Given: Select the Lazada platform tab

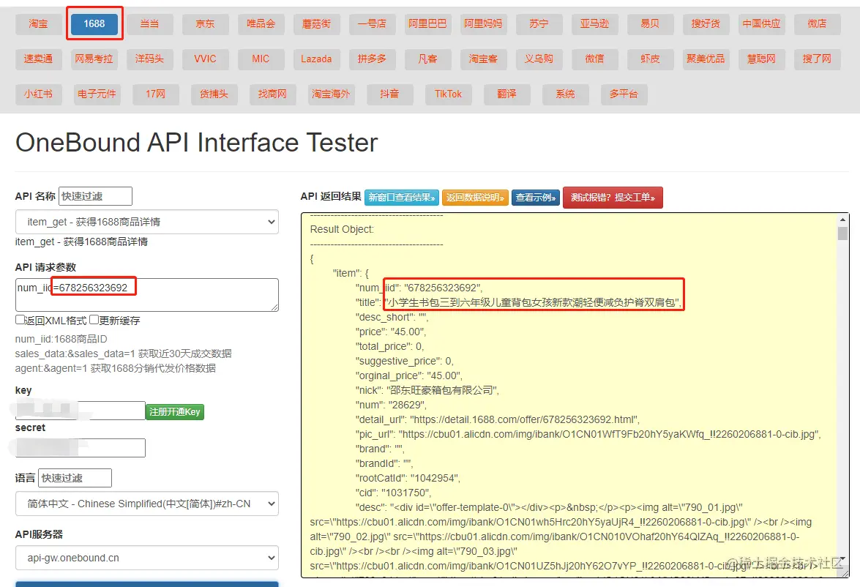Looking at the screenshot, I should pos(316,59).
